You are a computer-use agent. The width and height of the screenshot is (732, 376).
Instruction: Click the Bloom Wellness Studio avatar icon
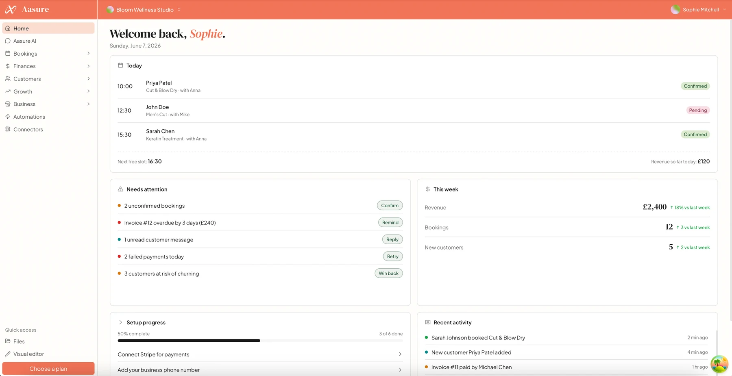110,9
